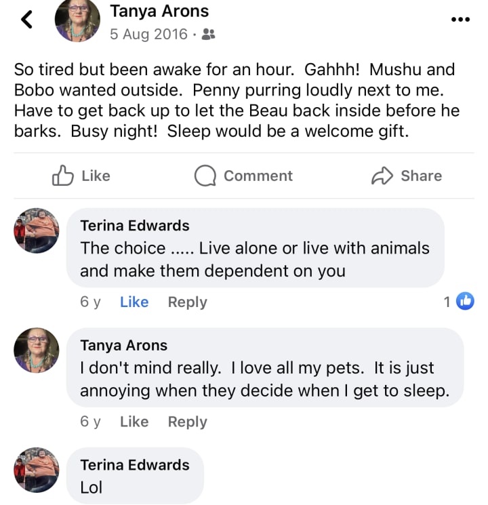Tap the friends audience icon beside the date
The image size is (488, 505).
click(209, 34)
